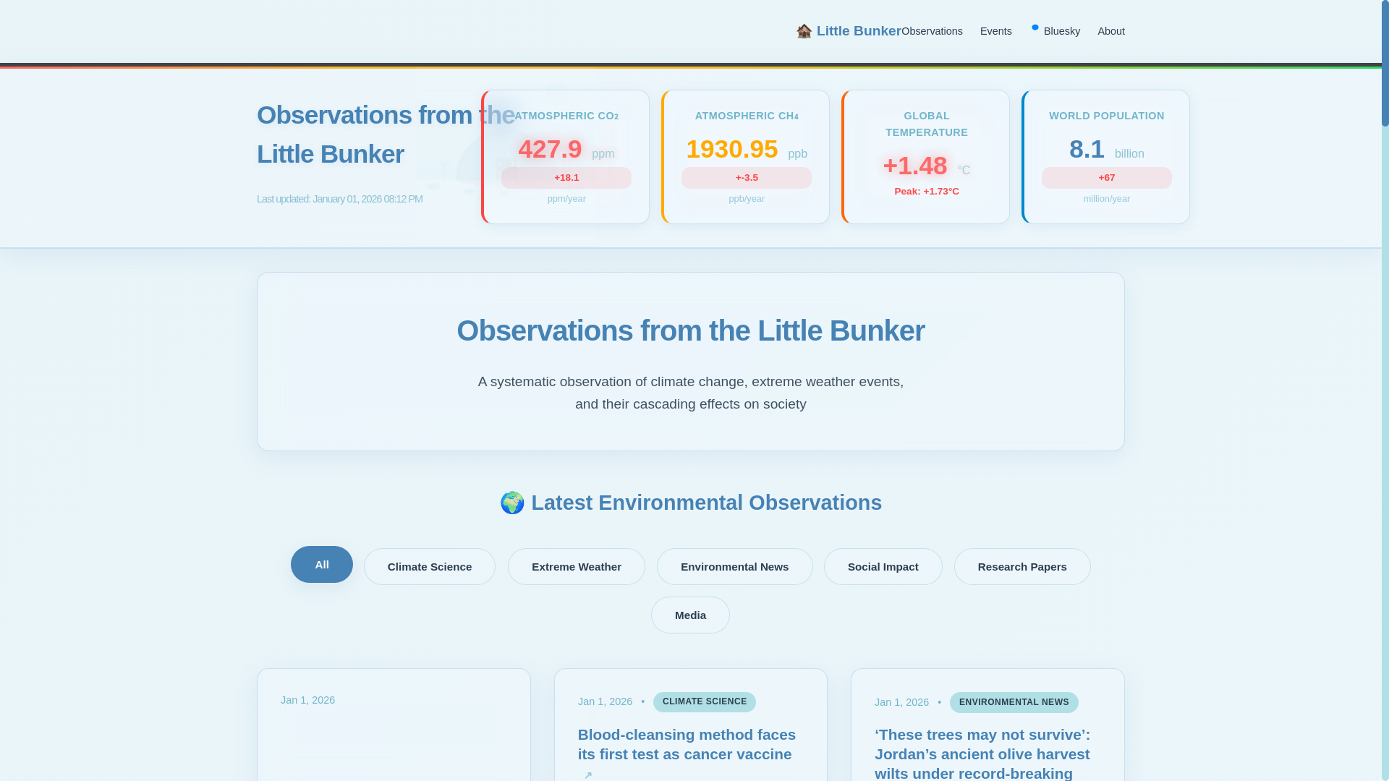
Task: Click the +18.1 ppm/year change badge
Action: pos(566,178)
